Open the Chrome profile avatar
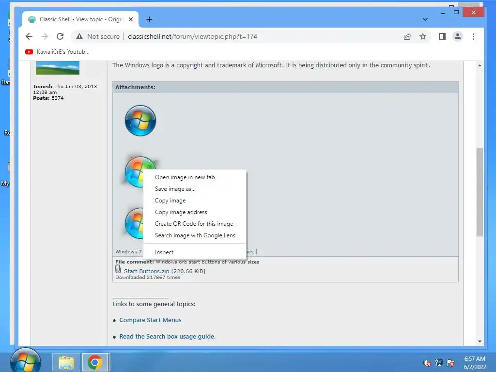 (x=458, y=36)
